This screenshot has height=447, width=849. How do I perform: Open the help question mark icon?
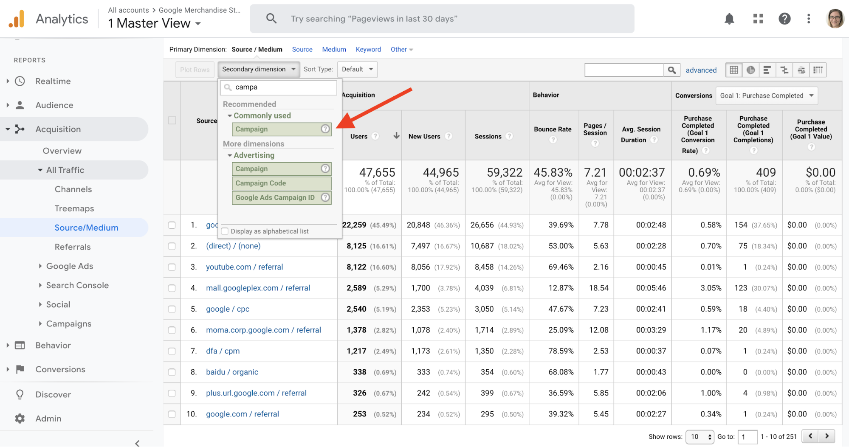coord(784,19)
